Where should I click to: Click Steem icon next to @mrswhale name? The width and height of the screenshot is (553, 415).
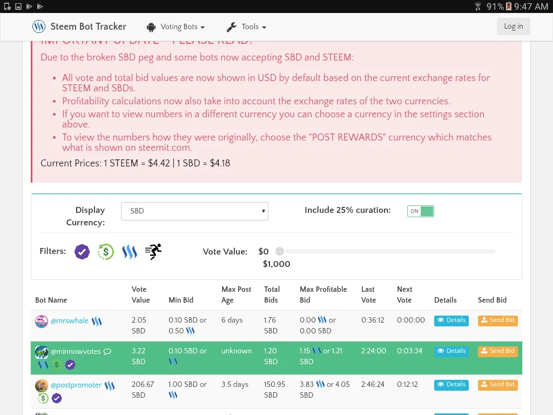click(97, 321)
